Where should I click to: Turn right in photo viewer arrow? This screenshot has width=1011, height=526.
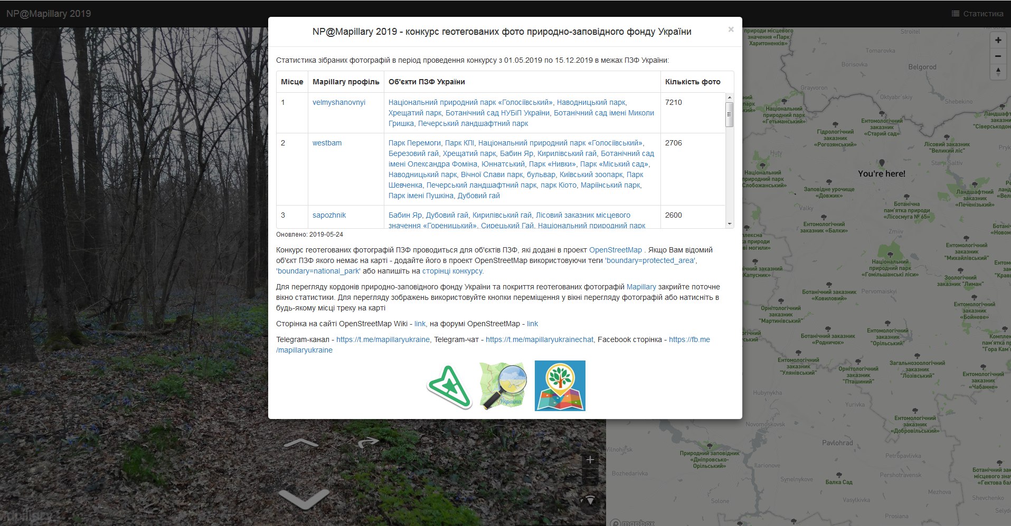369,442
